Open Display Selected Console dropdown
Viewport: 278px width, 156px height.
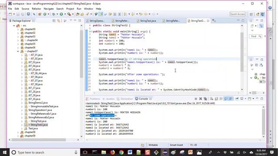coord(245,99)
